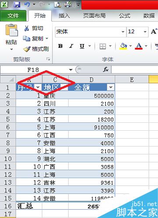Select cell containing 湖北
158x218 pixels.
tap(55, 159)
